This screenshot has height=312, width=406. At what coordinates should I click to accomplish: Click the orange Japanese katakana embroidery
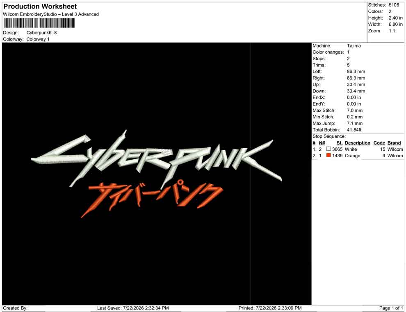[x=152, y=198]
